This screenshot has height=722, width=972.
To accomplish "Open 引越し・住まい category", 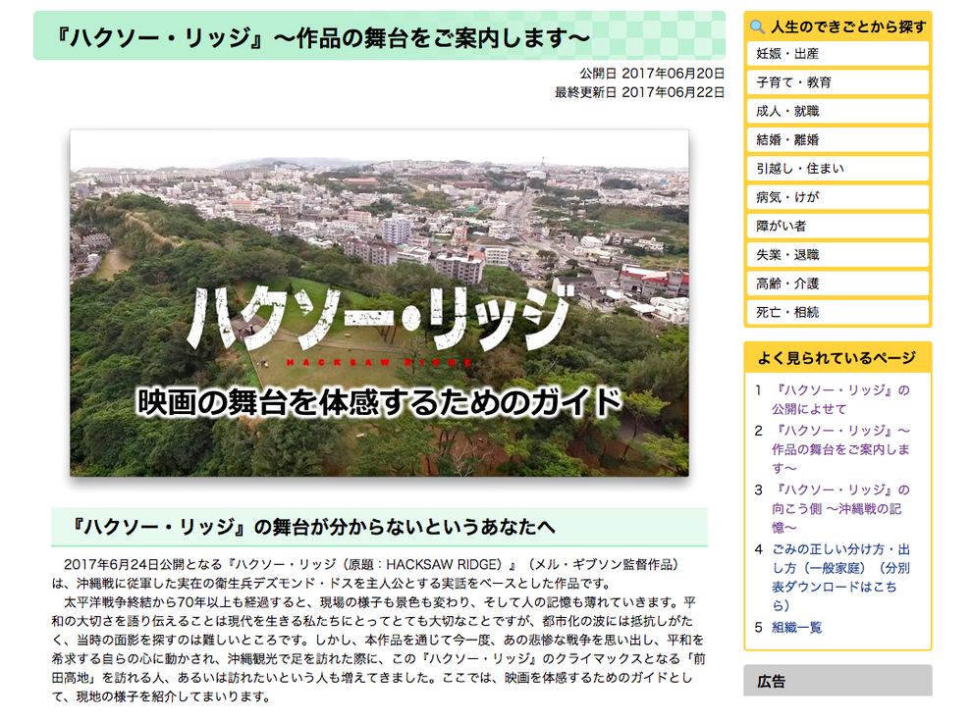I will pos(837,169).
